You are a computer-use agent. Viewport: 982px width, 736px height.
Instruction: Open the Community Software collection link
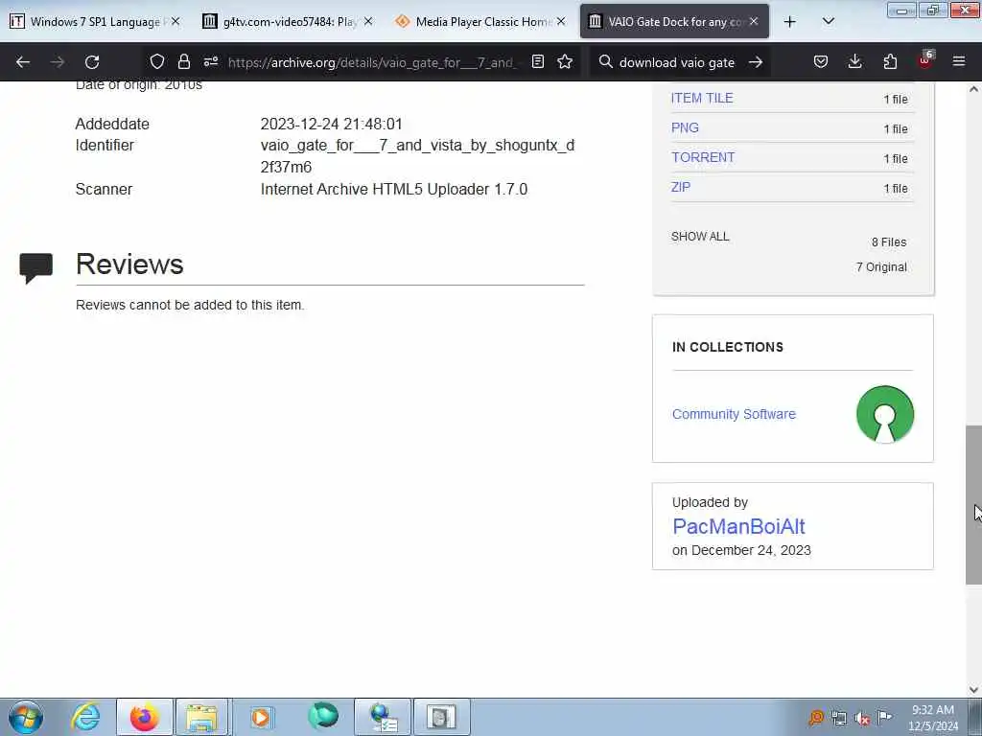pos(734,414)
